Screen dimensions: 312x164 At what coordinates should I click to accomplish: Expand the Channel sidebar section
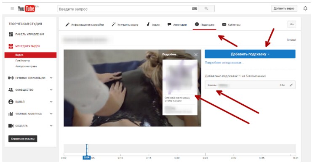pos(51,102)
